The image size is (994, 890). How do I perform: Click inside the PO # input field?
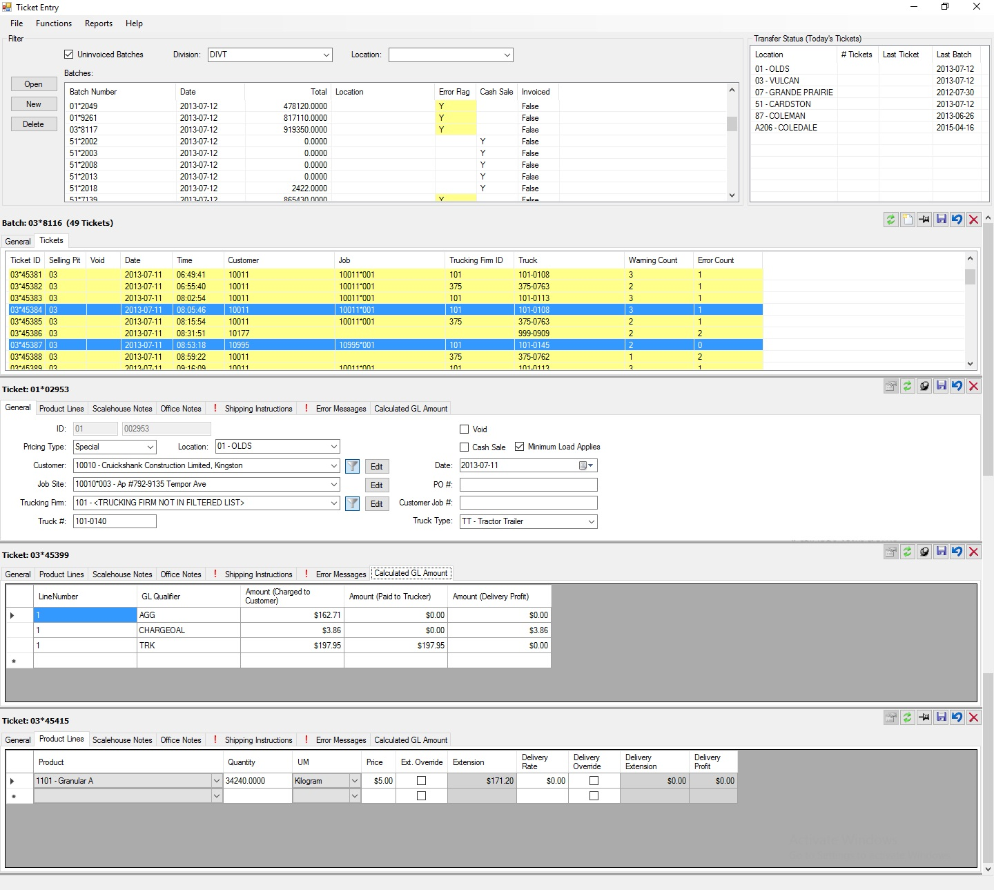527,484
